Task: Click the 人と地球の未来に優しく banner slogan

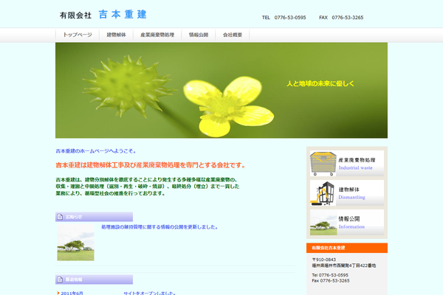Action: [320, 83]
